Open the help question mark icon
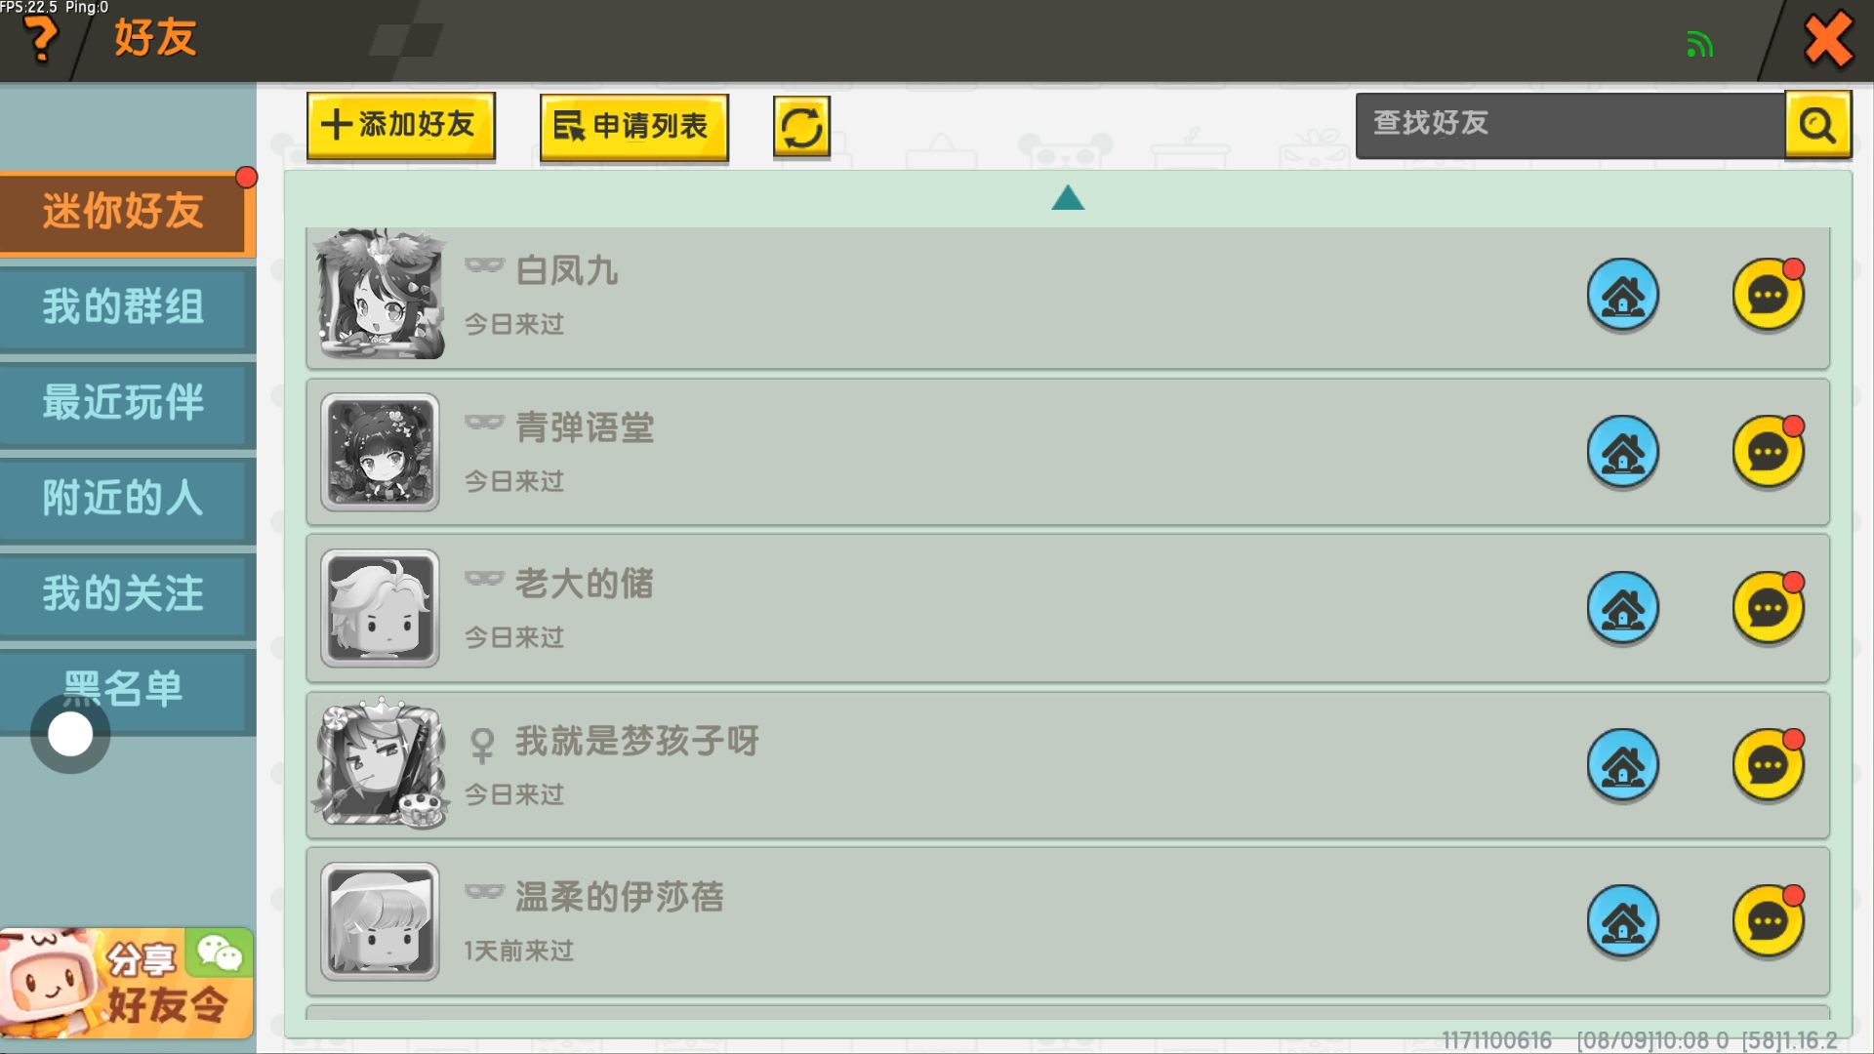The width and height of the screenshot is (1874, 1054). click(x=41, y=41)
